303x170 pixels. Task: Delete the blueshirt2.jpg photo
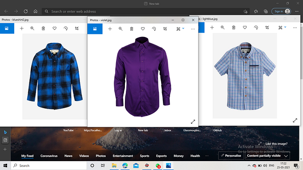43,28
